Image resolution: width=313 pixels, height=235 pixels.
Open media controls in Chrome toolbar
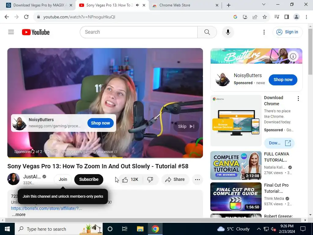tap(277, 17)
